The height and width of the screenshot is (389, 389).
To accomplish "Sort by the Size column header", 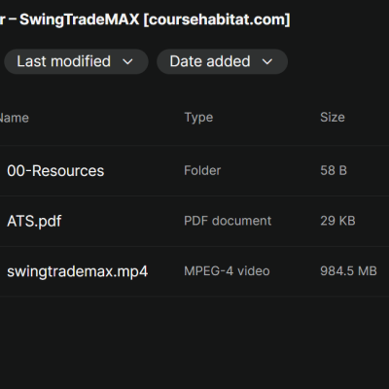I will [333, 117].
